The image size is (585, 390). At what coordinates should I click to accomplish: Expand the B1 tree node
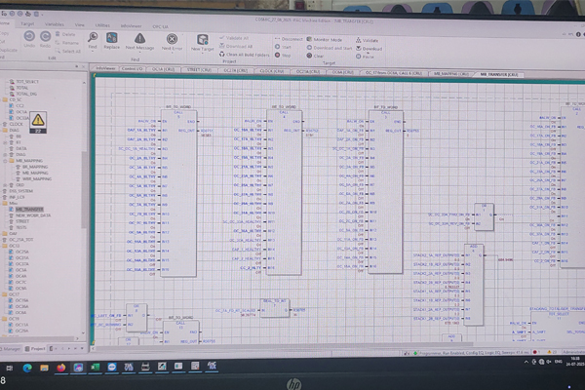(x=5, y=142)
